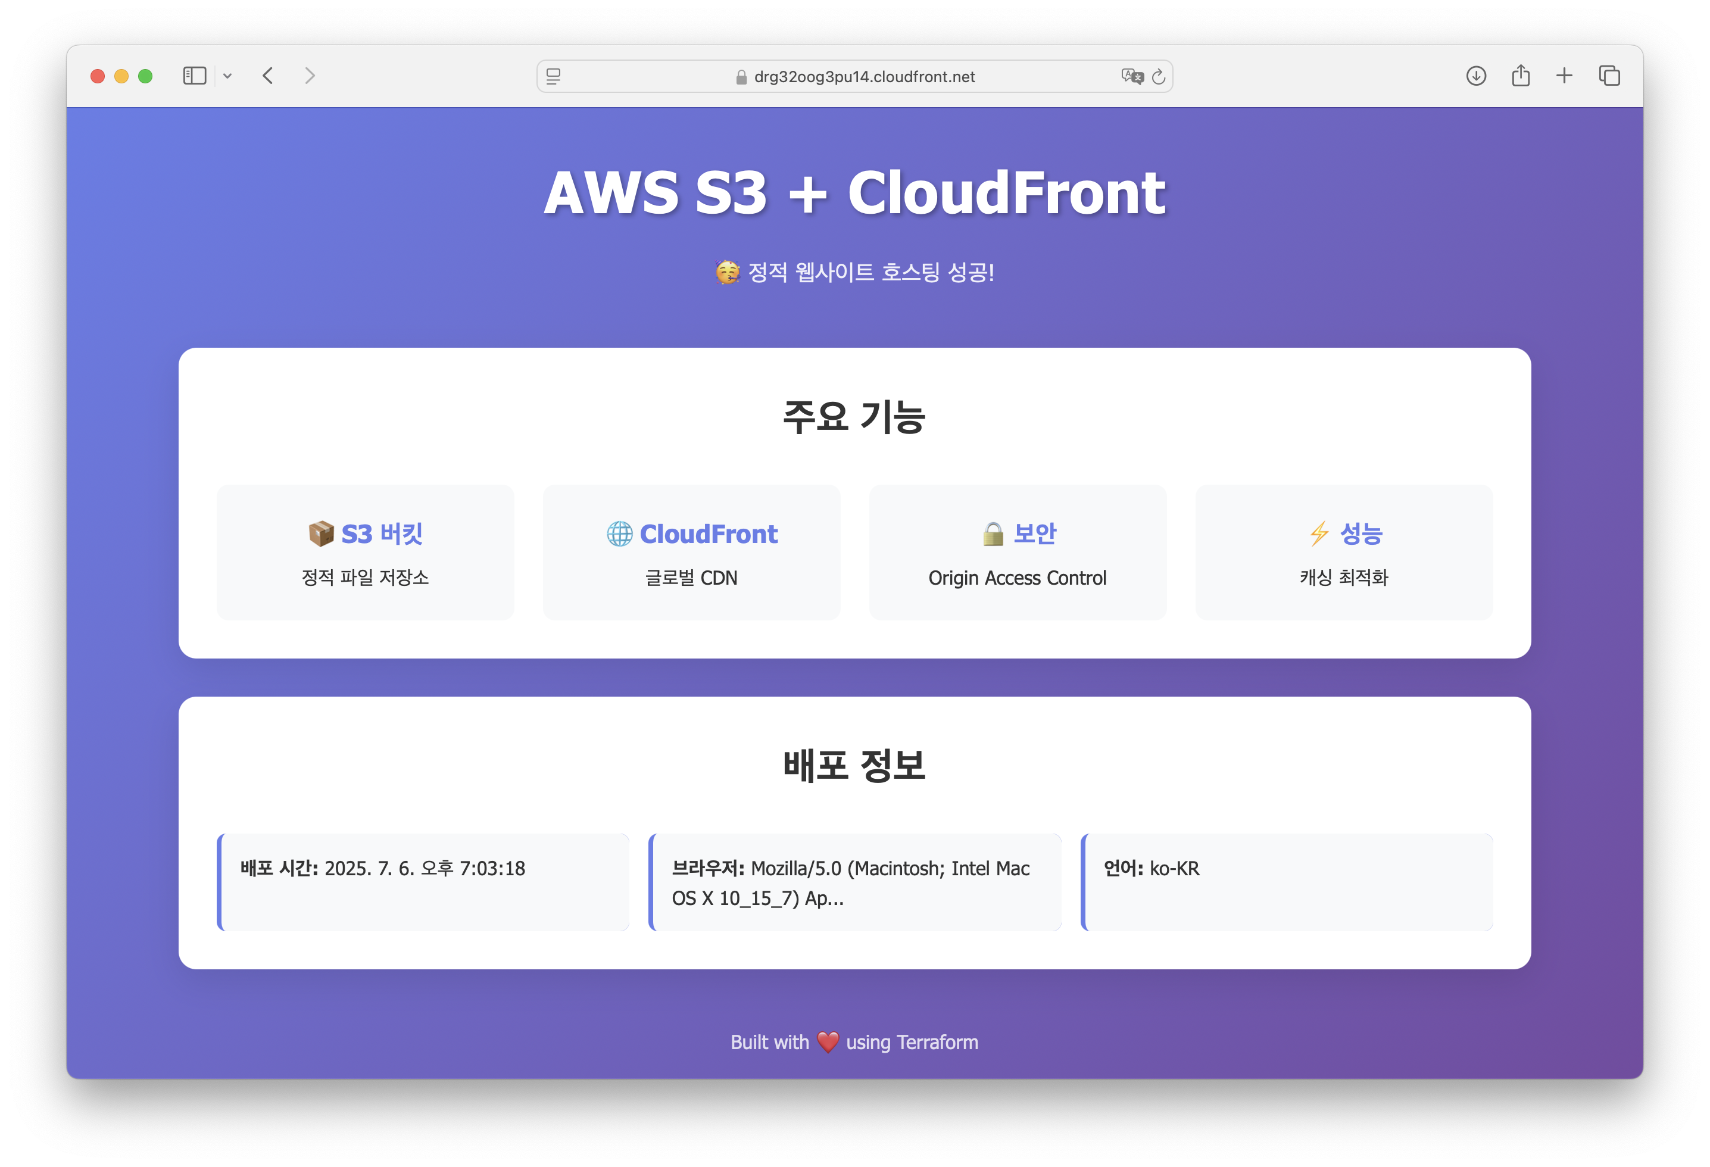The height and width of the screenshot is (1167, 1710).
Task: Show downloads list
Action: (x=1476, y=76)
